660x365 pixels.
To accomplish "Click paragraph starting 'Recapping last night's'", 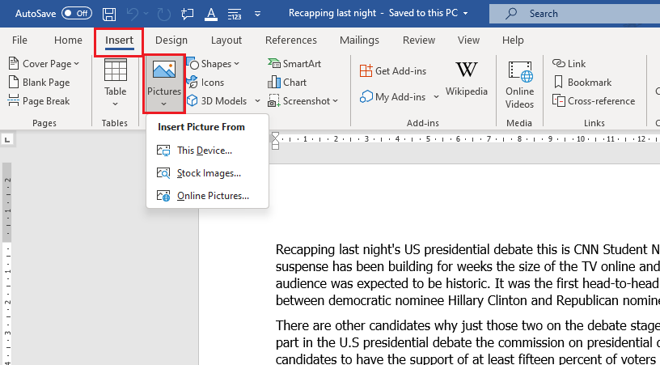I will (x=467, y=275).
